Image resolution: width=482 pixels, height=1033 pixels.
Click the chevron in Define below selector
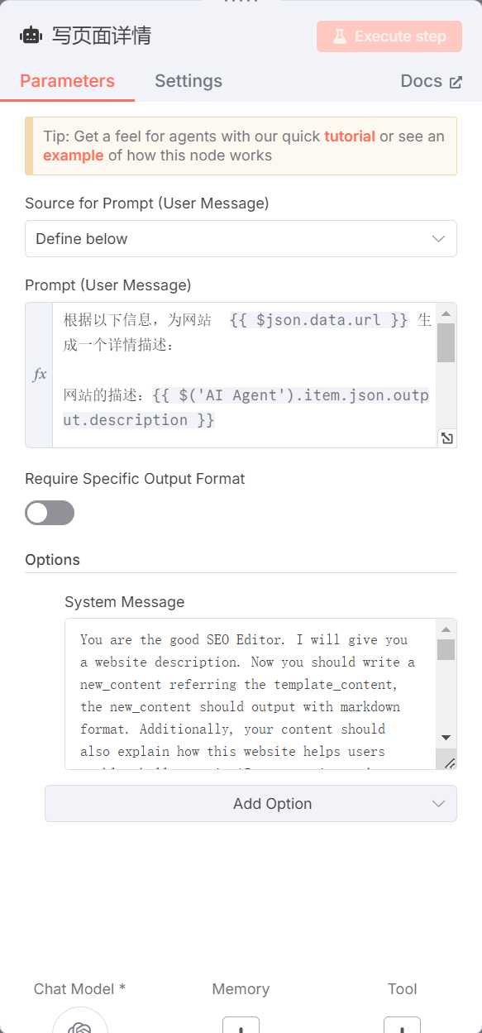tap(439, 239)
